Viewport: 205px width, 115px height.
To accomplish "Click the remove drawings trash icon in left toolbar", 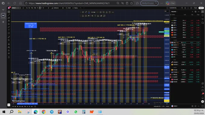I will point(9,57).
